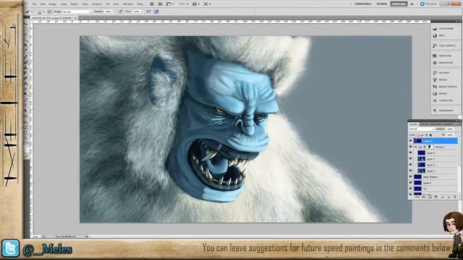This screenshot has width=463, height=260.
Task: Create a new layer
Action: pos(449,197)
